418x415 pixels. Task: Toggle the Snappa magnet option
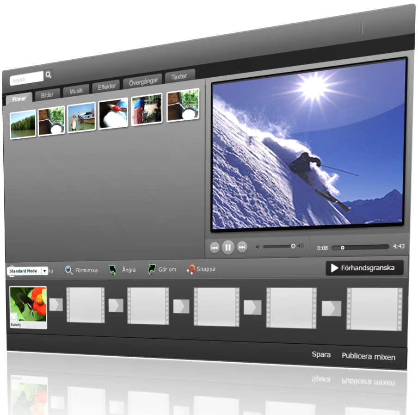[x=191, y=269]
